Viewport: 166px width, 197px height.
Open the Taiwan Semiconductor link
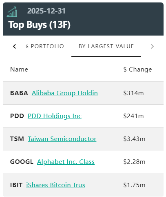[x=62, y=139]
